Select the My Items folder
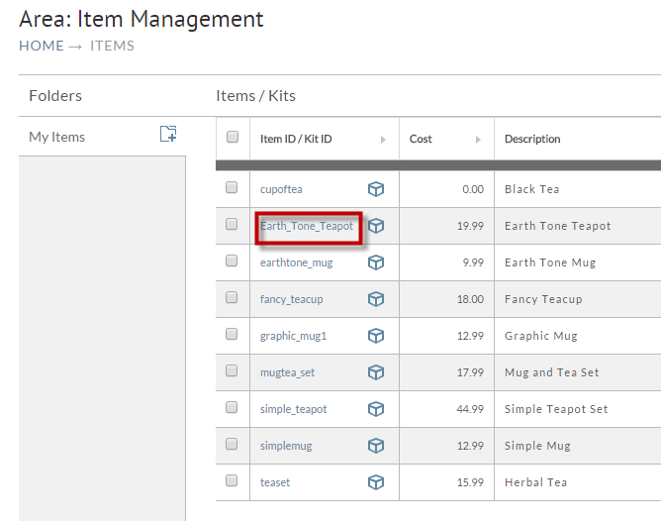This screenshot has width=661, height=521. pos(57,137)
